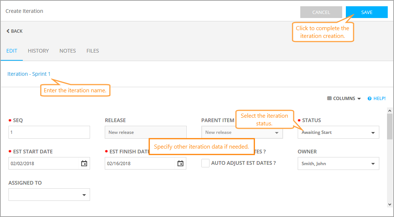Open the Parent Item dropdown
The width and height of the screenshot is (394, 217).
coord(277,133)
